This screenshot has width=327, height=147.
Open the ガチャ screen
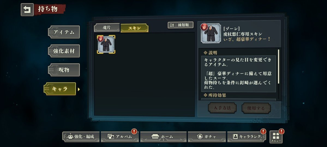click(207, 137)
